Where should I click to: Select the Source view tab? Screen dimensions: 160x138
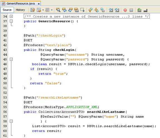click(x=7, y=10)
